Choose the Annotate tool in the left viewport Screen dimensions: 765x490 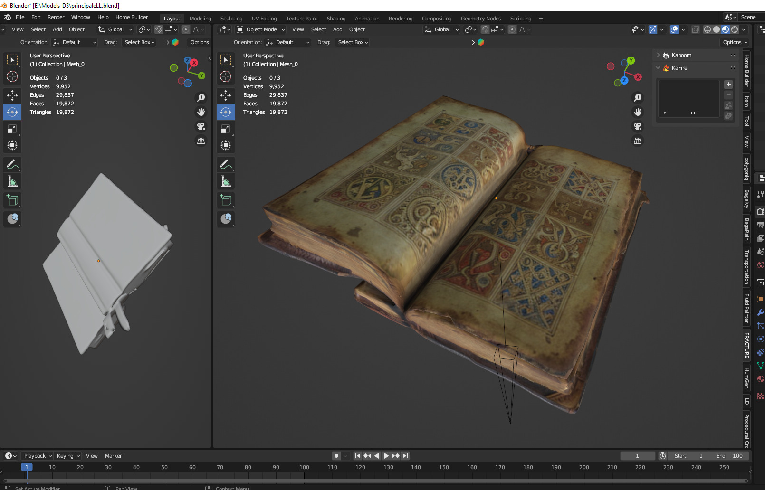[x=12, y=165]
